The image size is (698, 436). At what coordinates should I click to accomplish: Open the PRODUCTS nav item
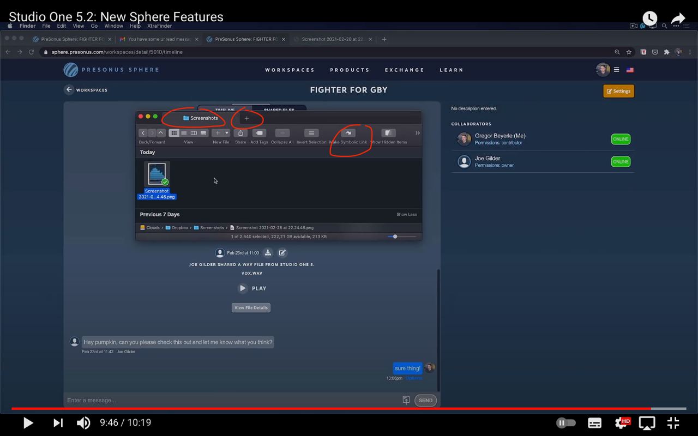[x=350, y=70]
